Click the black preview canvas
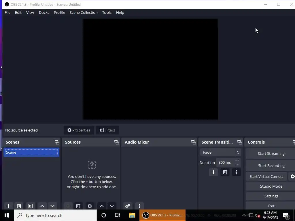The image size is (295, 221). [x=150, y=69]
